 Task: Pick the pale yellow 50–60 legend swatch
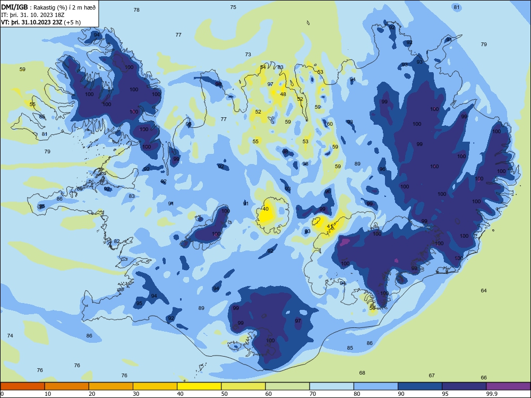[243, 386]
